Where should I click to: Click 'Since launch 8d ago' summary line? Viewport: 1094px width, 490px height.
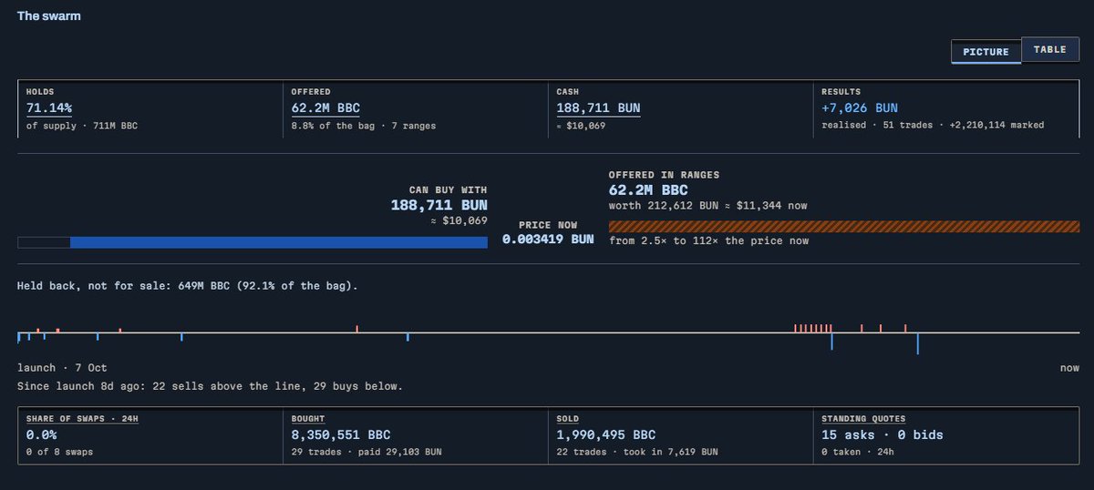[210, 386]
